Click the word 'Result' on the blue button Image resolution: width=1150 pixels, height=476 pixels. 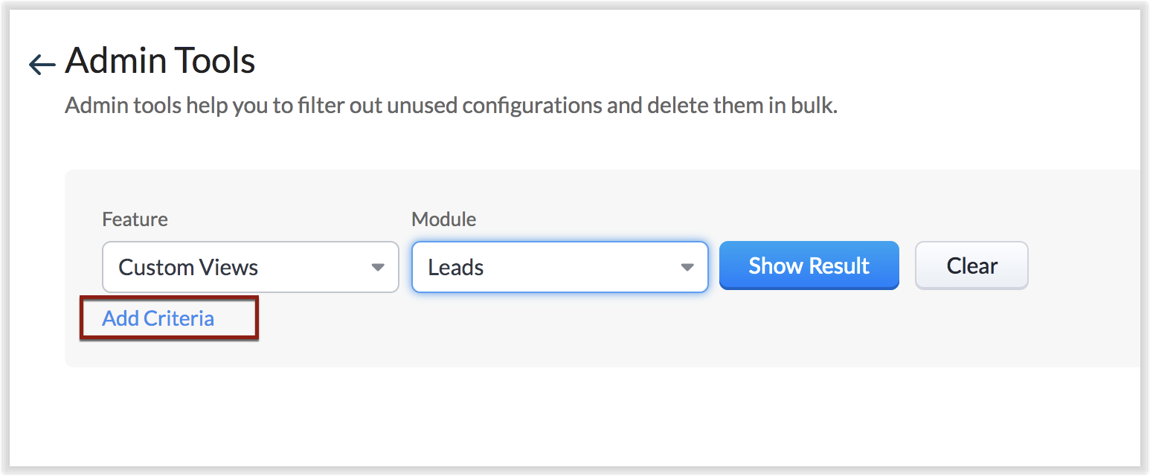pyautogui.click(x=839, y=266)
